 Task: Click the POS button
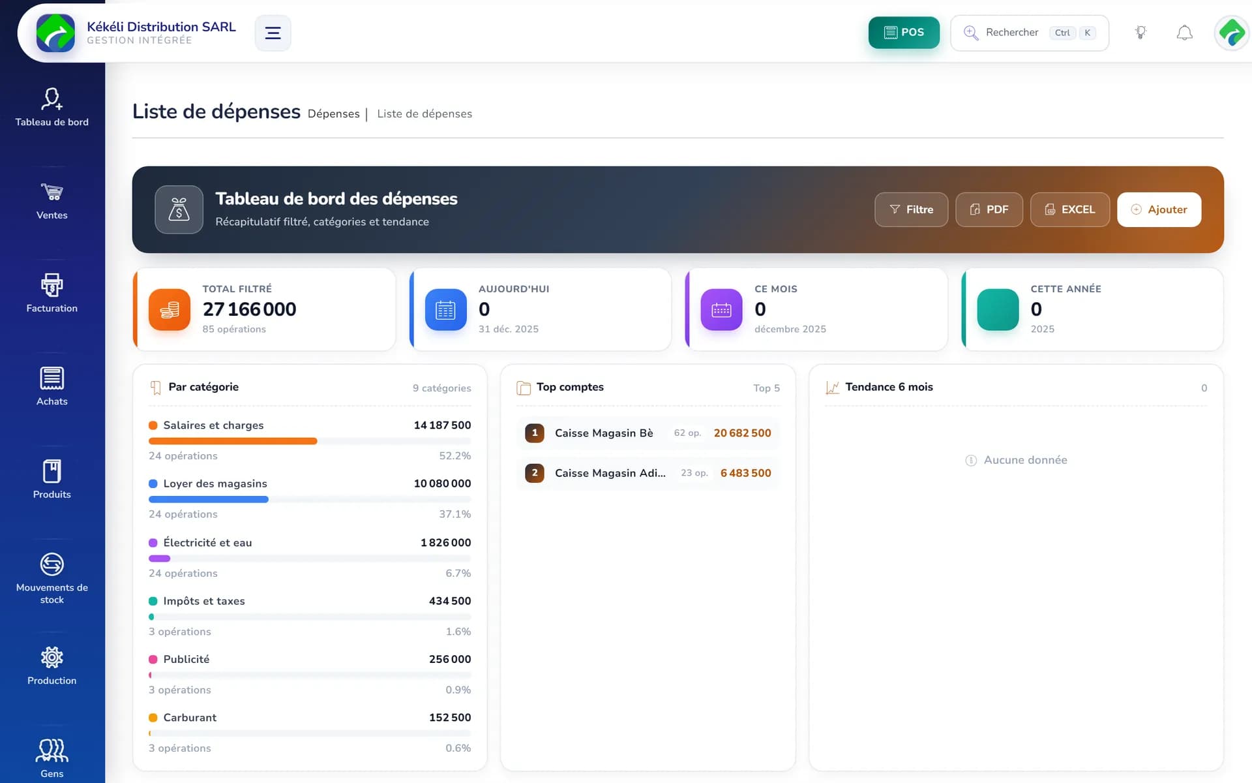click(x=904, y=33)
